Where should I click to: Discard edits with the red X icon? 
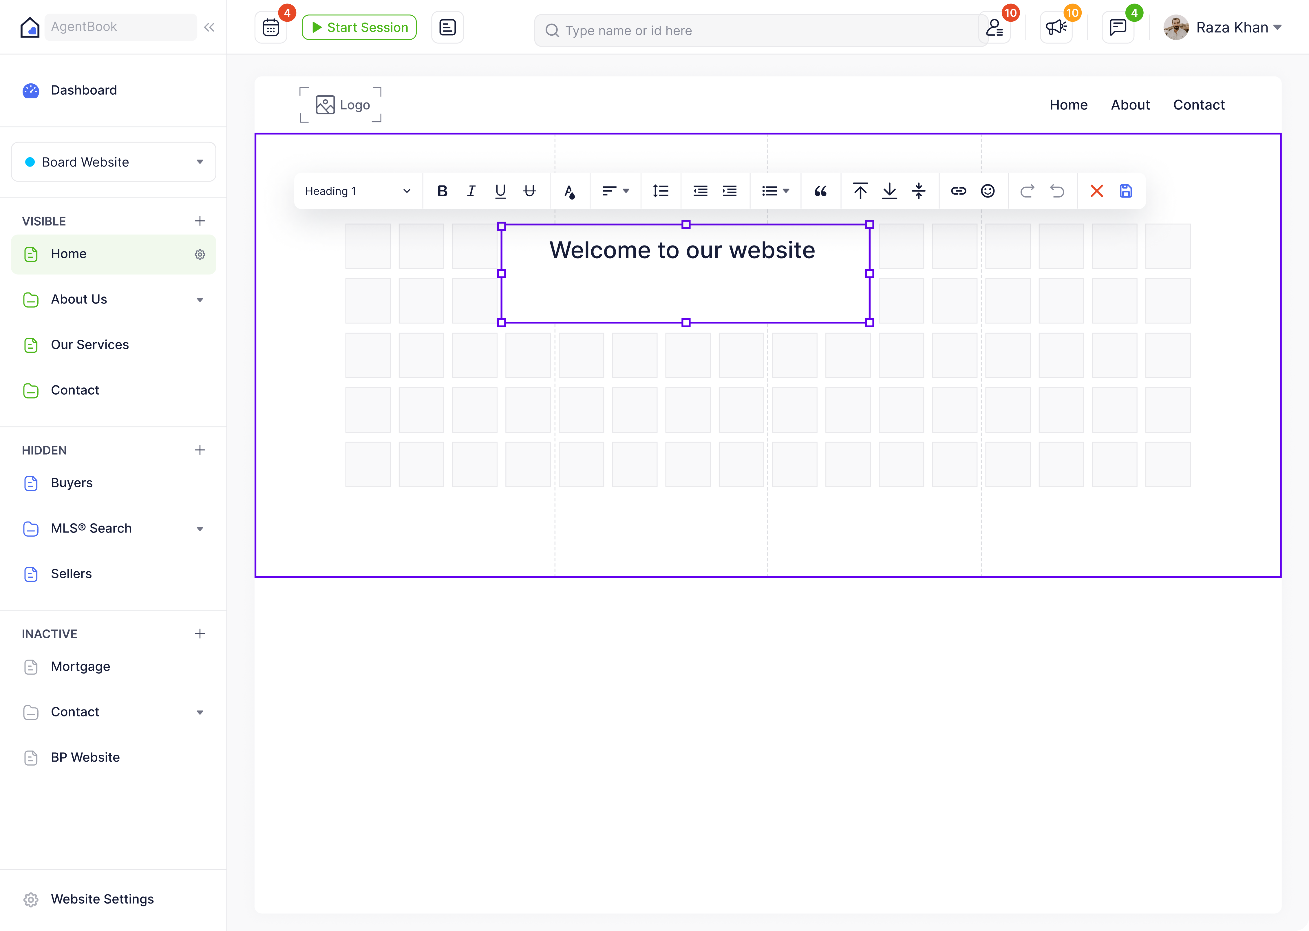tap(1096, 191)
